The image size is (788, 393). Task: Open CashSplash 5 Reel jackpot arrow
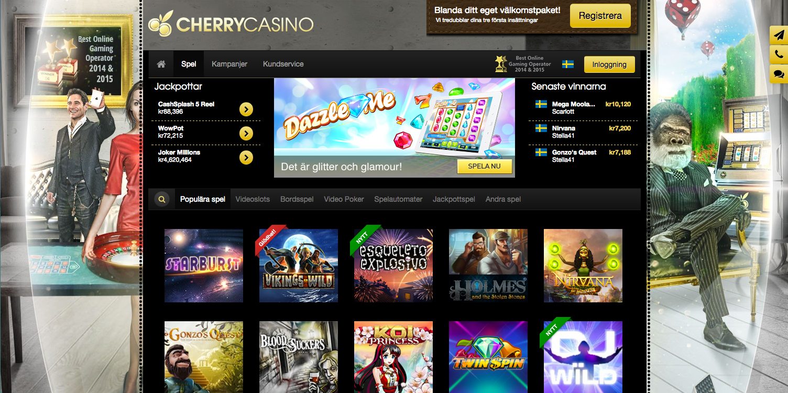(x=246, y=109)
